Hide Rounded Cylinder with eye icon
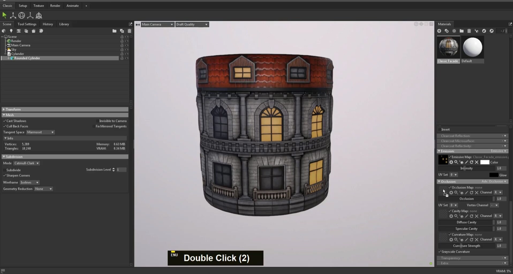Image resolution: width=513 pixels, height=274 pixels. pos(127,58)
